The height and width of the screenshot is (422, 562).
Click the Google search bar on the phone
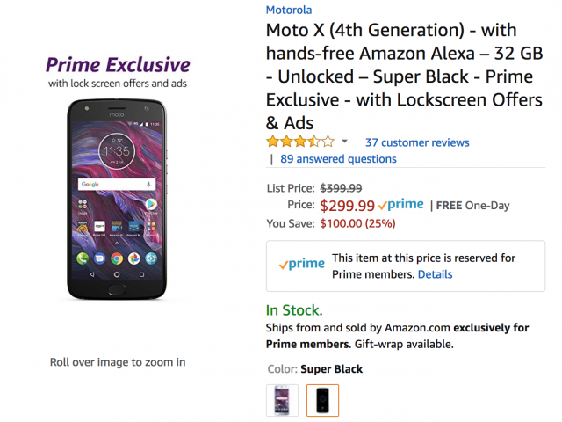112,185
